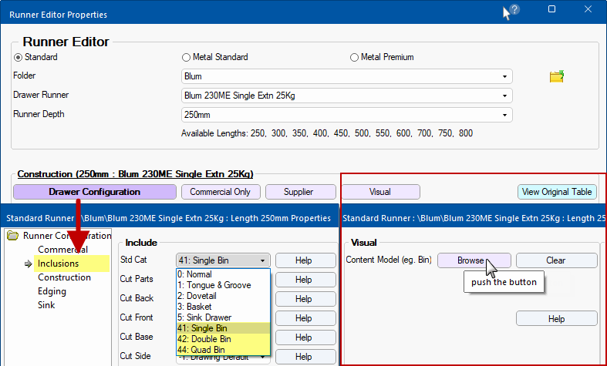
Task: Choose 42: Double Bin from list
Action: [x=224, y=339]
